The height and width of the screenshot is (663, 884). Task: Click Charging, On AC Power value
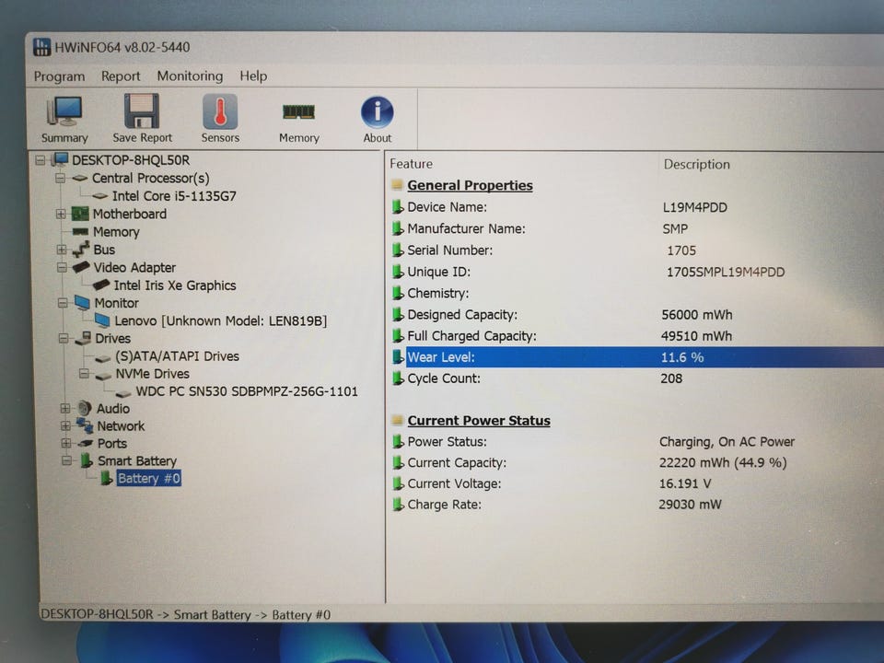coord(727,441)
